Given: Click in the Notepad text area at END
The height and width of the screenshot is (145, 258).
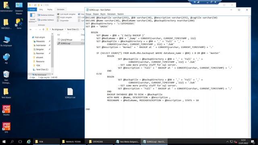Looking at the screenshot, I should pos(88,109).
